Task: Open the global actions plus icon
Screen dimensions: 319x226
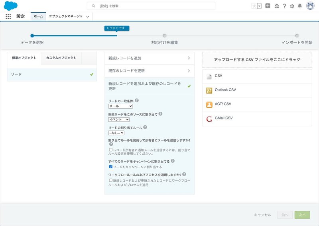Action: coord(268,6)
